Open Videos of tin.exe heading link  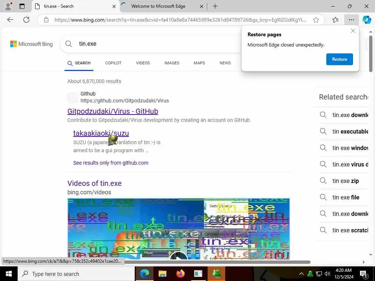coord(94,184)
